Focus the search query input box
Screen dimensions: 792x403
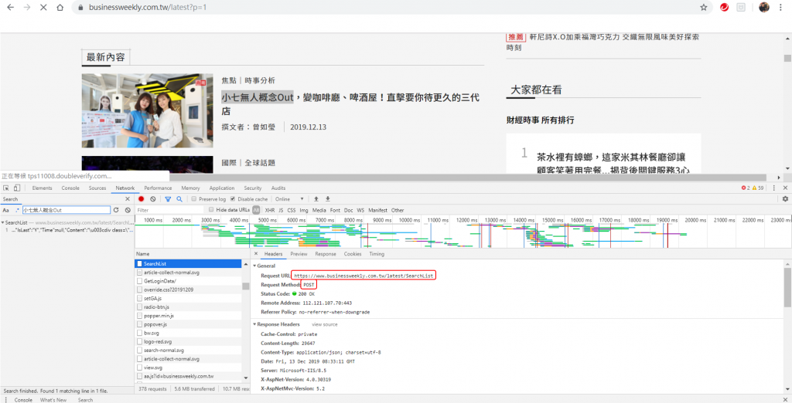(66, 210)
